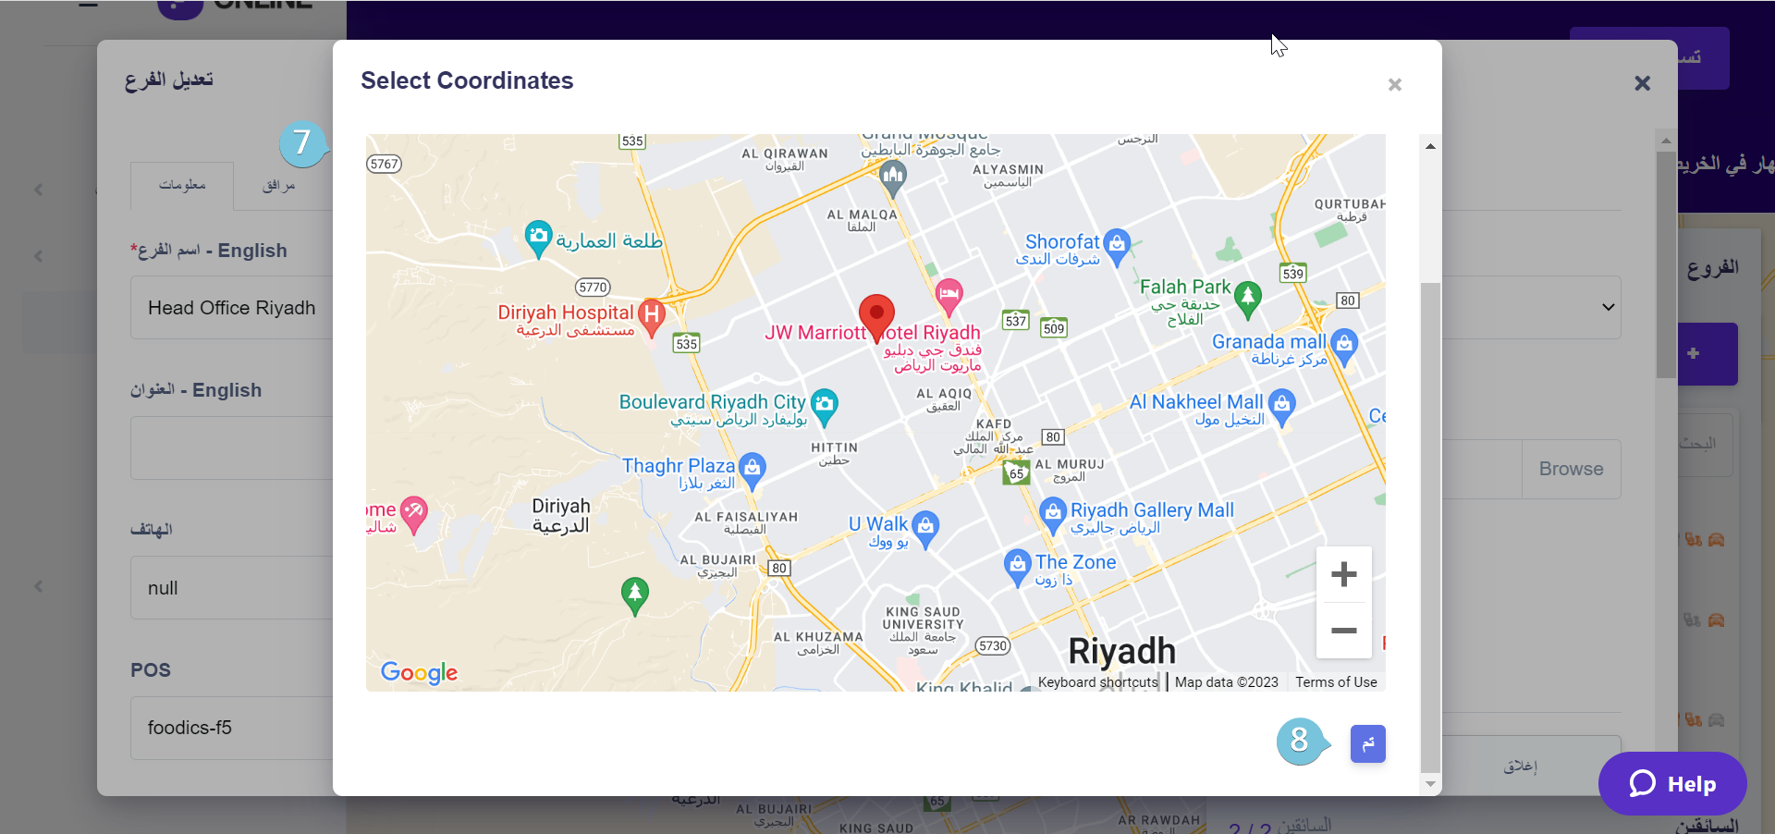Switch to the معلومات tab
Screen dimensions: 1775x834
click(x=182, y=186)
